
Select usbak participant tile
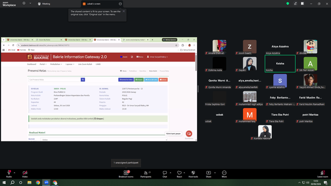tap(219, 115)
